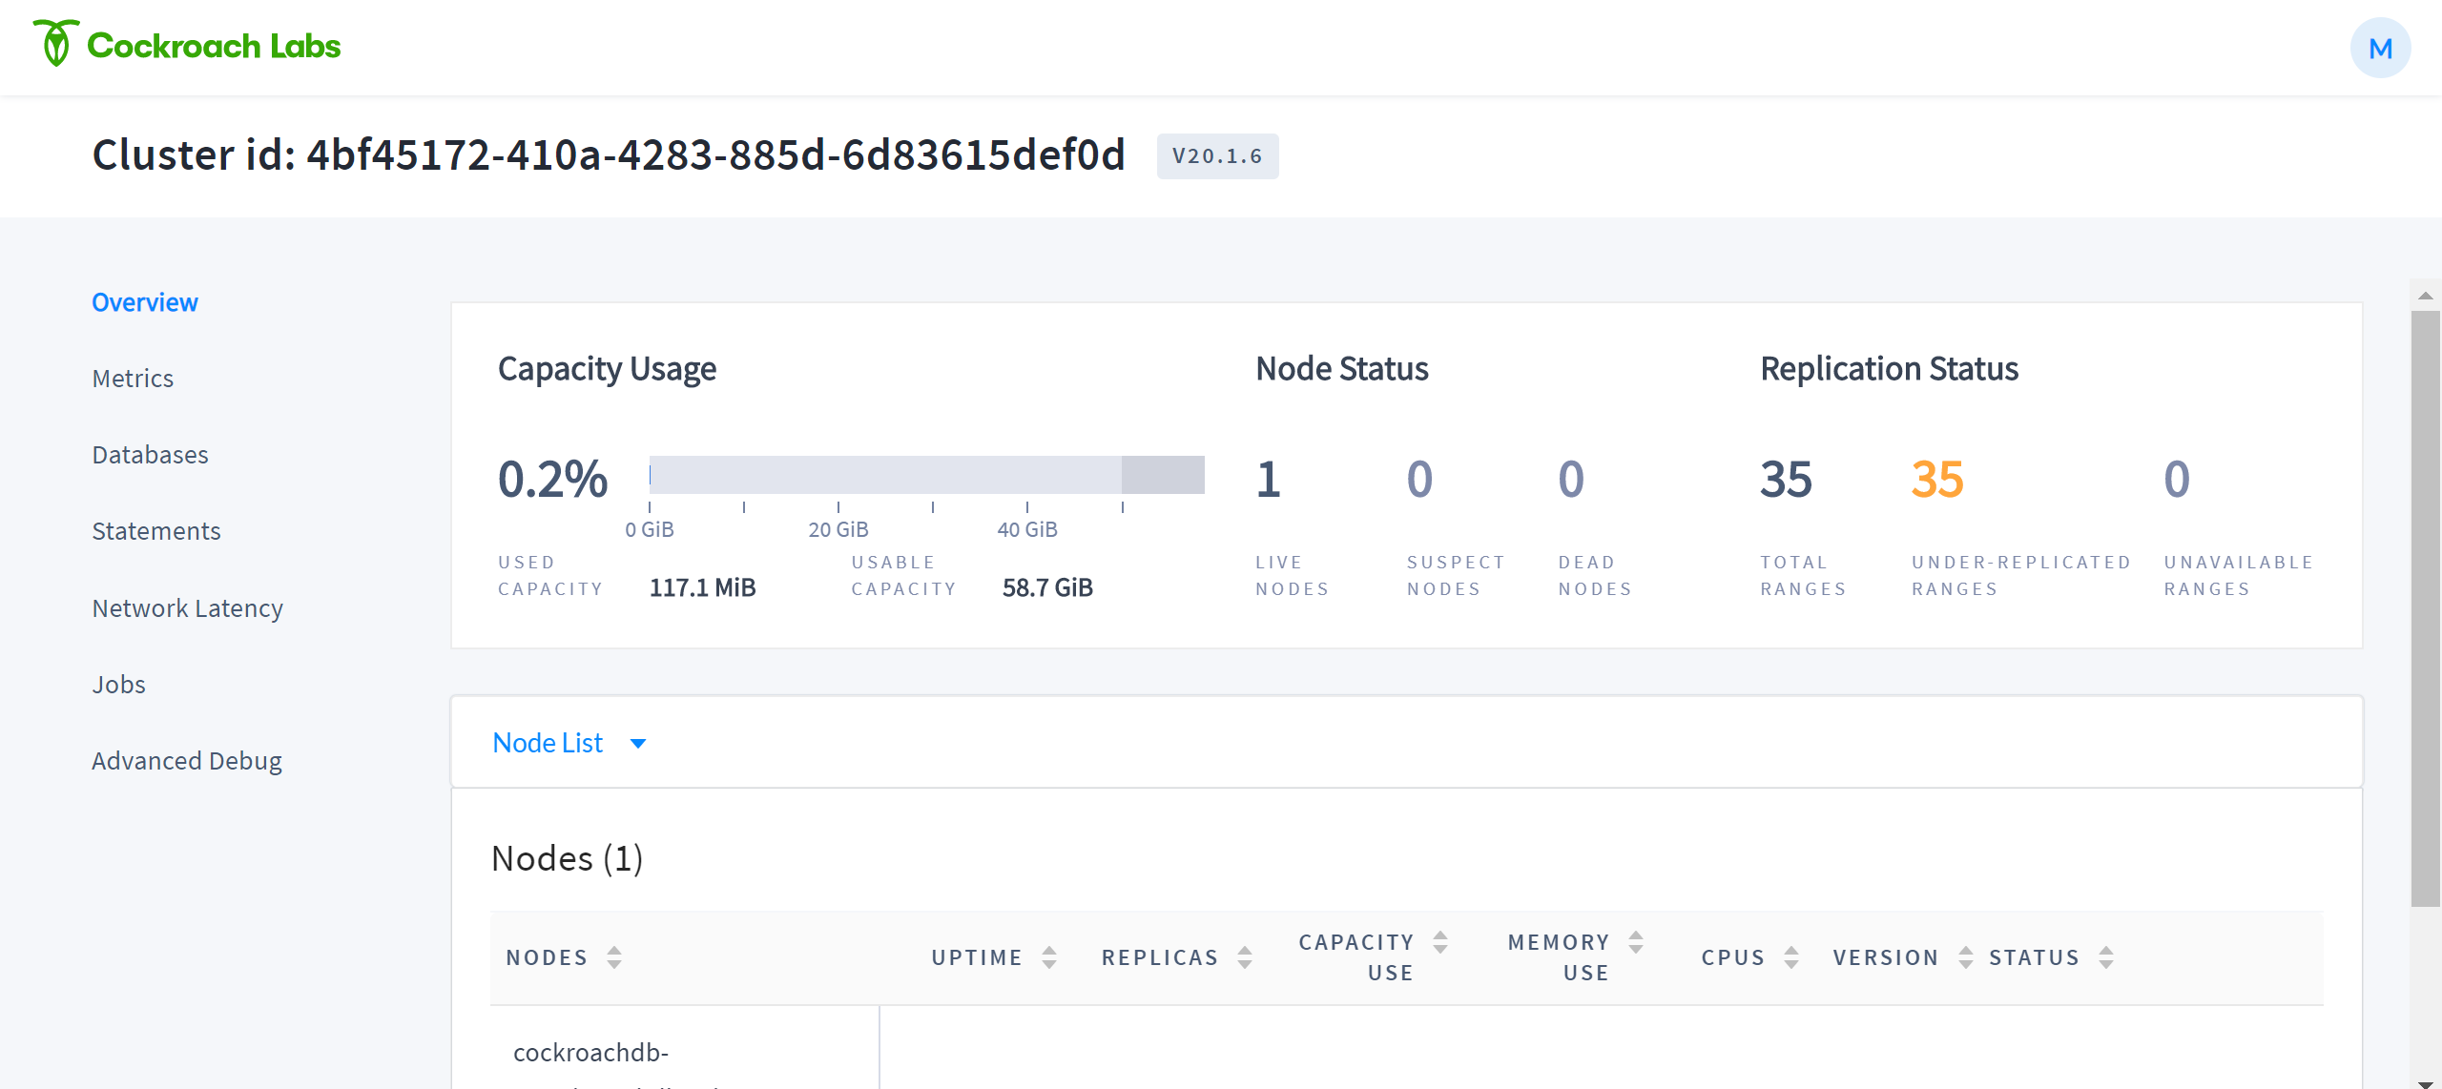Click the scrollbar down arrow
The image size is (2442, 1089).
pos(2425,1083)
